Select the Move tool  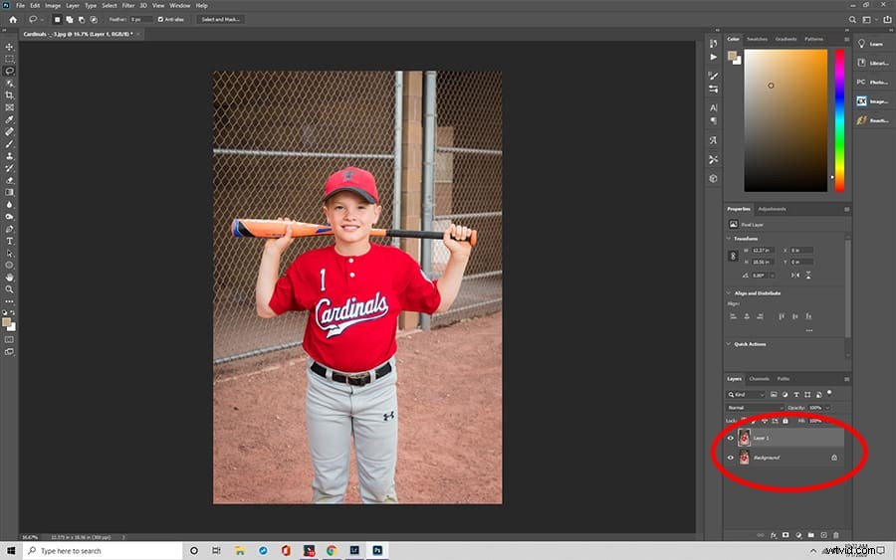click(x=9, y=47)
